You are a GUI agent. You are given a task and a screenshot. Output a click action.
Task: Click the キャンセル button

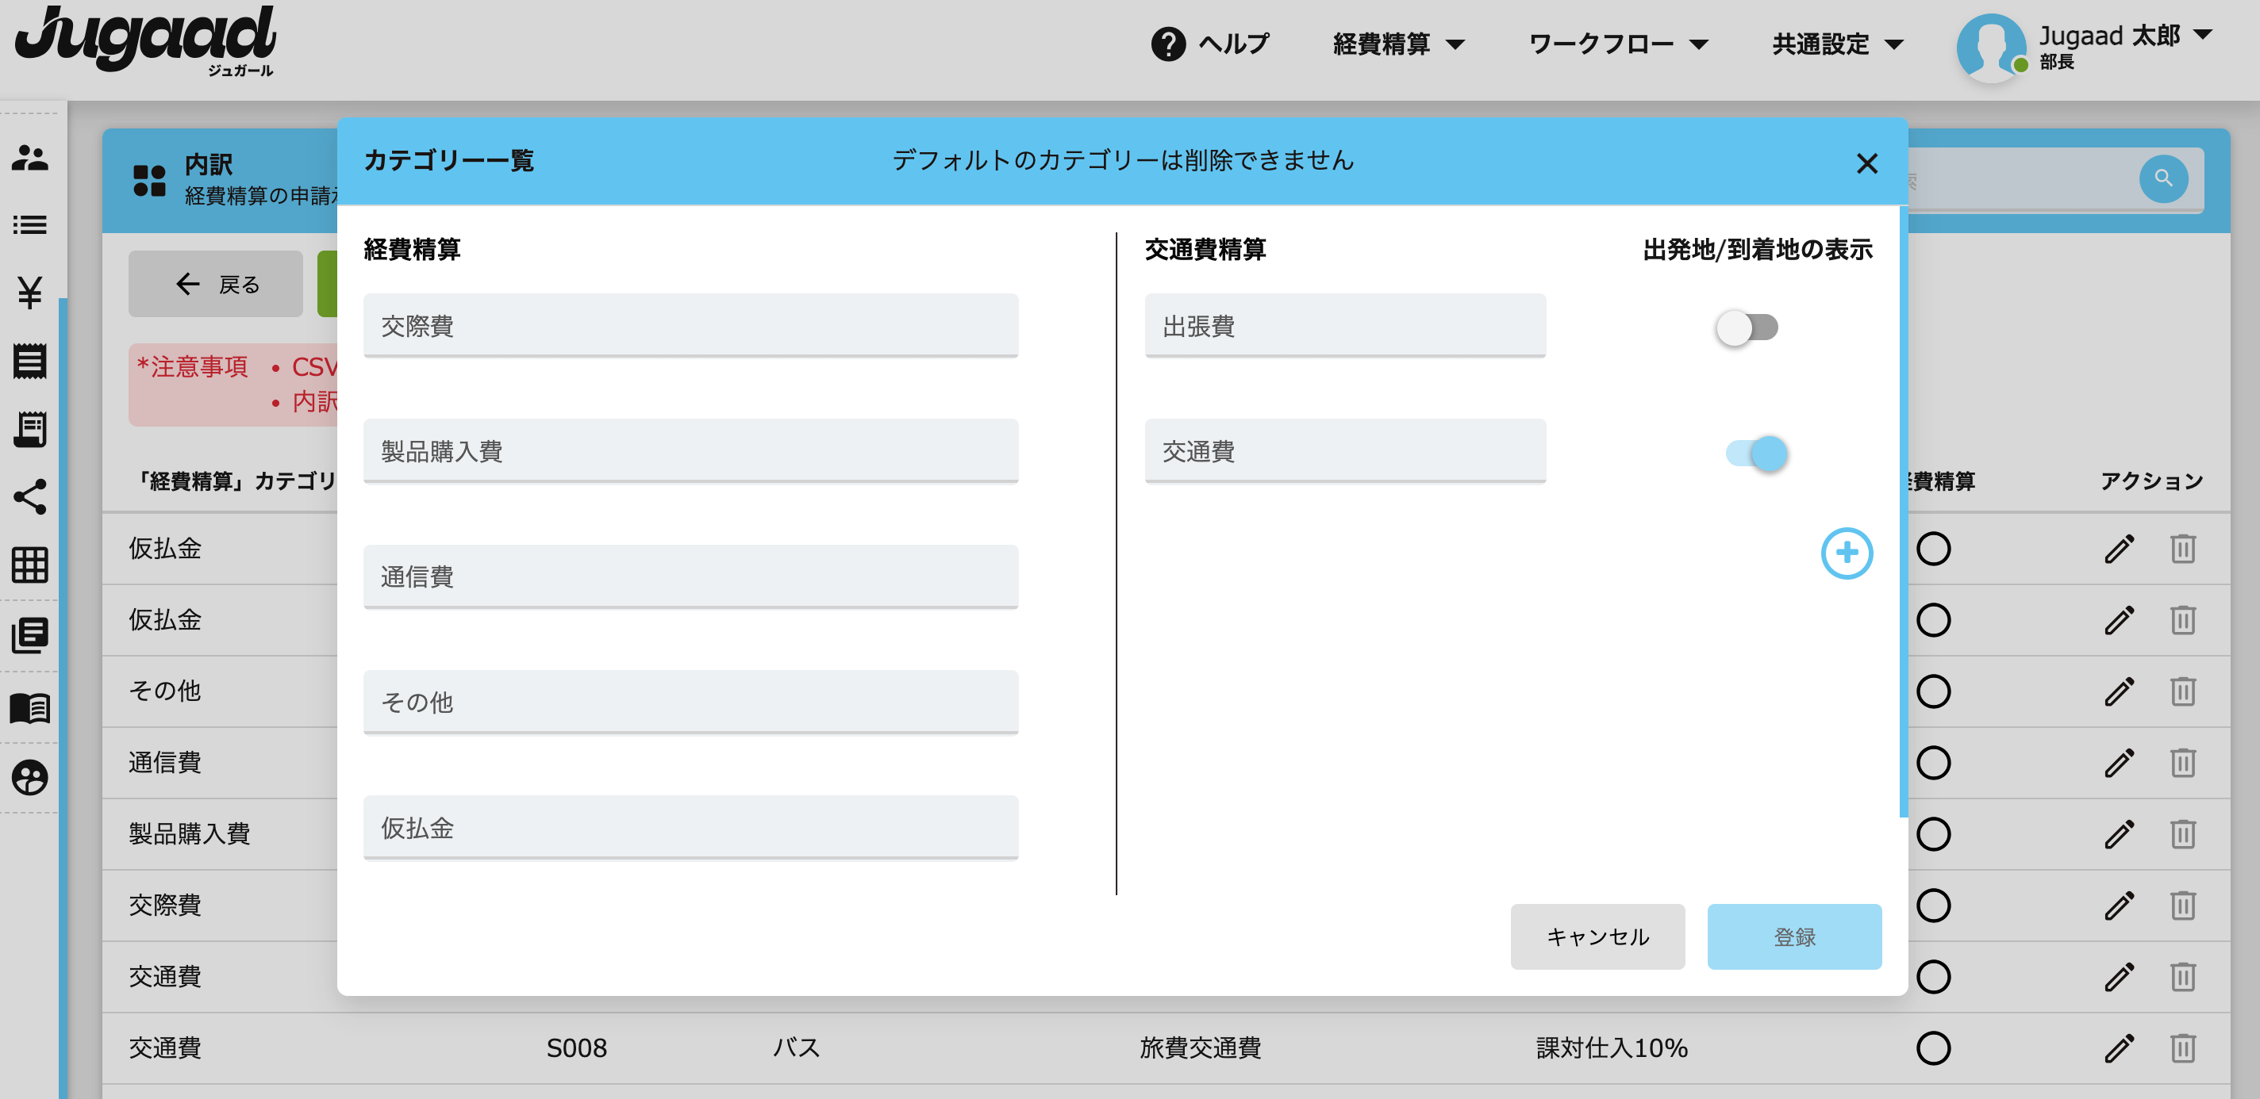1597,937
